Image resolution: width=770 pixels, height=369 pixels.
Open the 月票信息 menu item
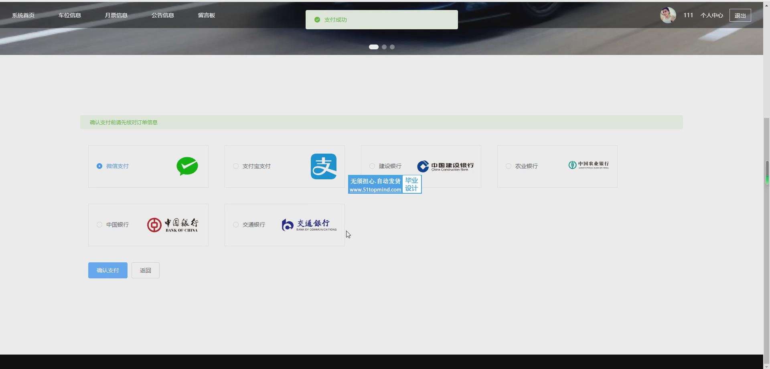pos(116,15)
